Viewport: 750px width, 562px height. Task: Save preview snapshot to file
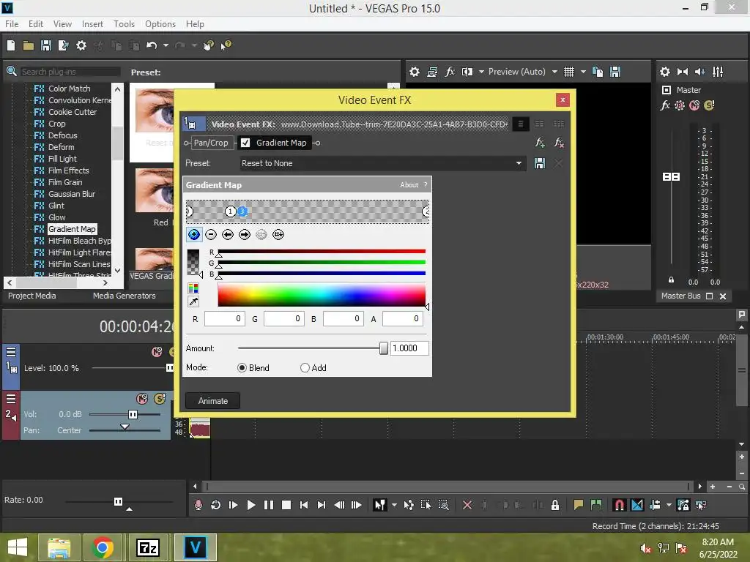click(615, 72)
